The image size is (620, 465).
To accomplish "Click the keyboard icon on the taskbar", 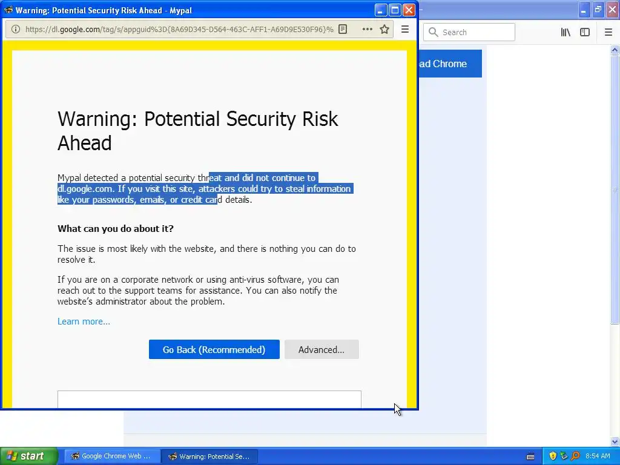I will pos(530,457).
